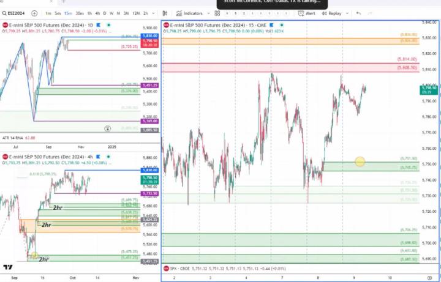Click the TradingView logo on 4h chart
The height and width of the screenshot is (282, 441).
pyautogui.click(x=8, y=267)
